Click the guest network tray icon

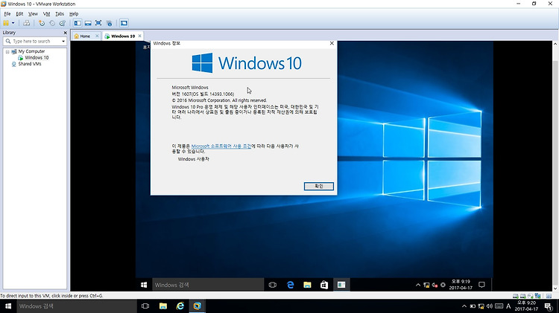(426, 285)
